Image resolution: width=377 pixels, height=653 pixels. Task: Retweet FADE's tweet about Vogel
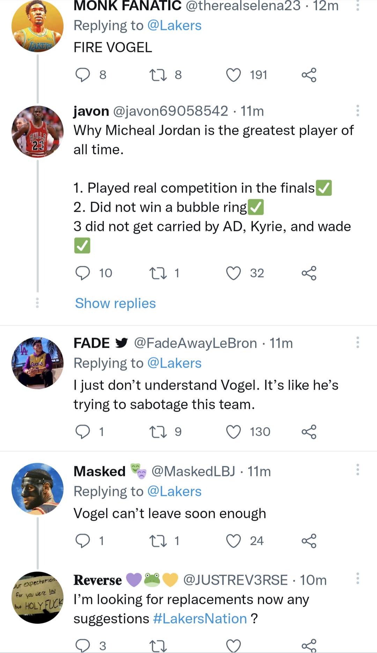click(158, 432)
